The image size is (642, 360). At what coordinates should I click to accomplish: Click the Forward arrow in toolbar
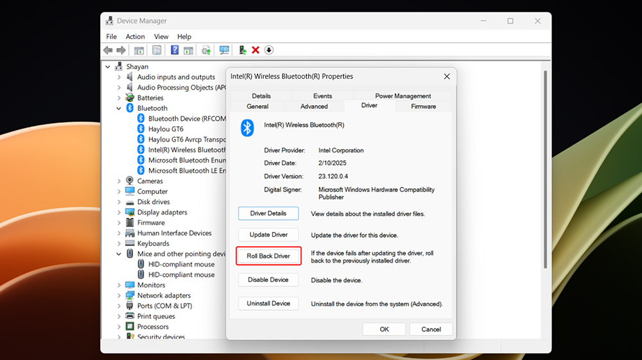pos(121,50)
